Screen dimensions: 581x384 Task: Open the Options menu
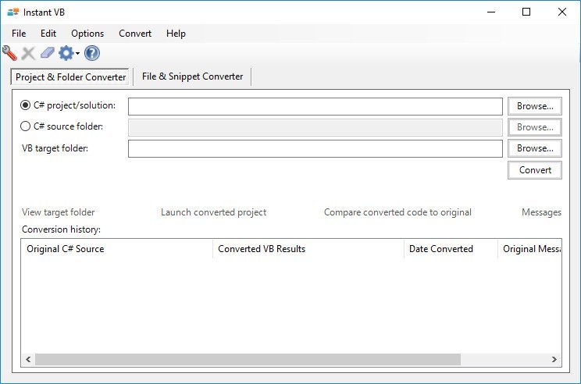coord(87,34)
